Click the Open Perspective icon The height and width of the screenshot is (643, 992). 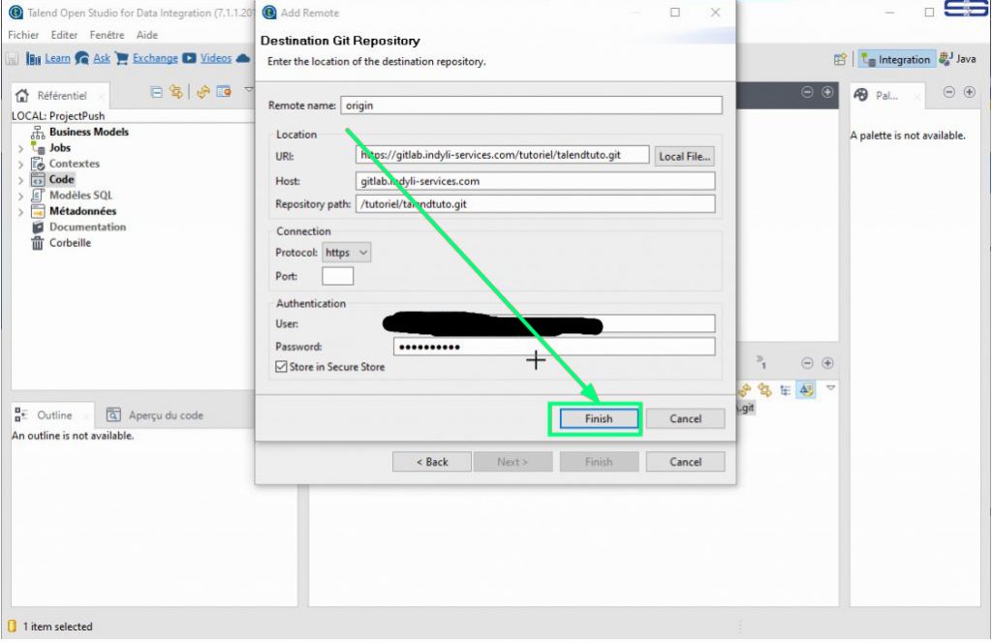pyautogui.click(x=840, y=59)
